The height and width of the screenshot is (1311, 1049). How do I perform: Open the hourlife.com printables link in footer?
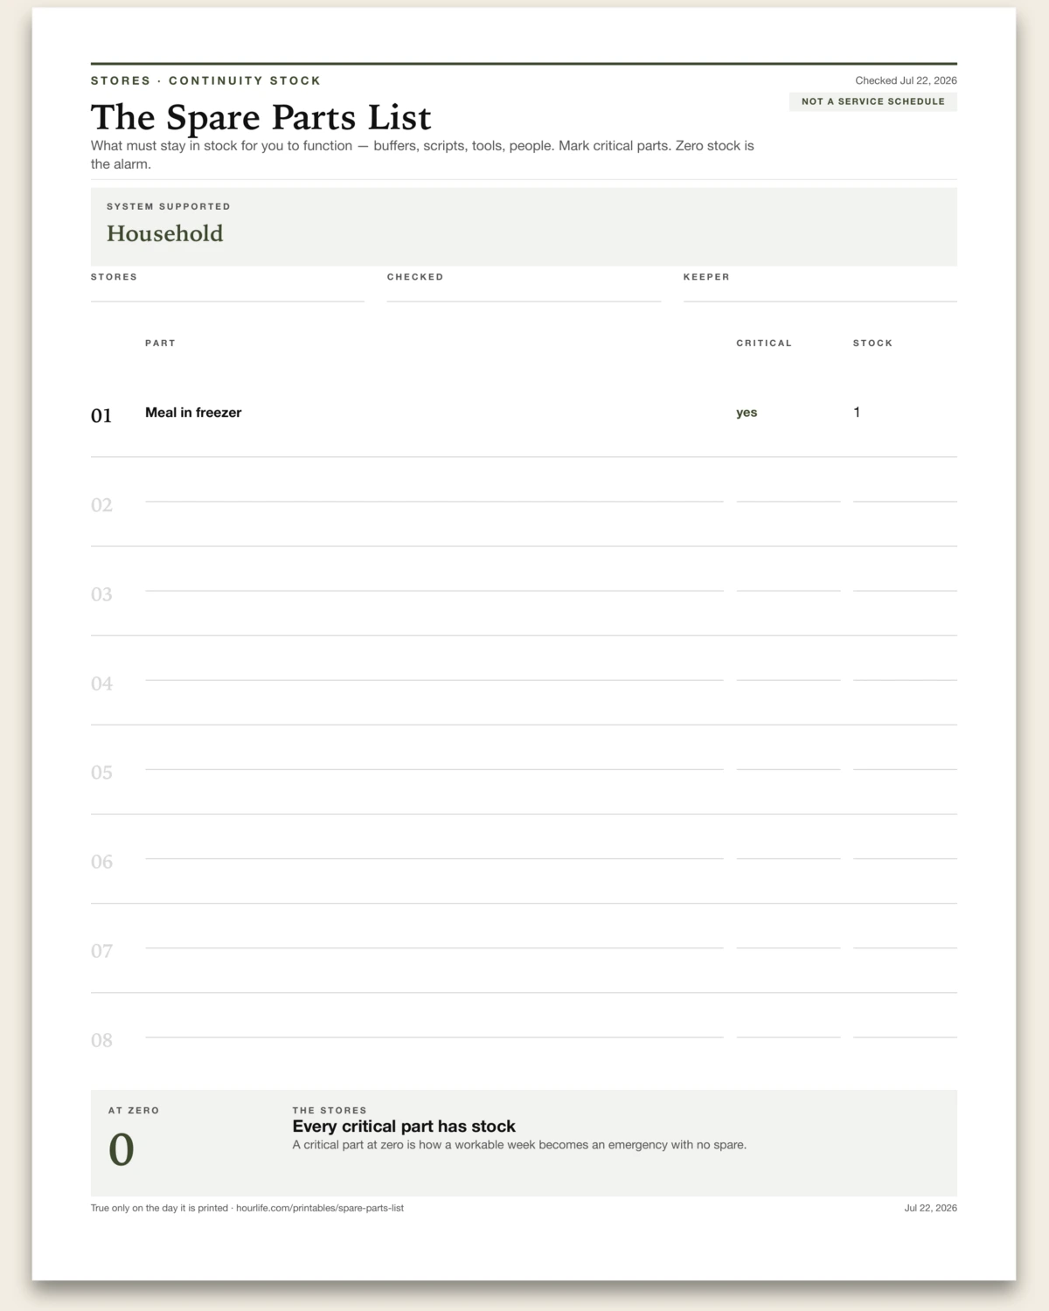[320, 1208]
